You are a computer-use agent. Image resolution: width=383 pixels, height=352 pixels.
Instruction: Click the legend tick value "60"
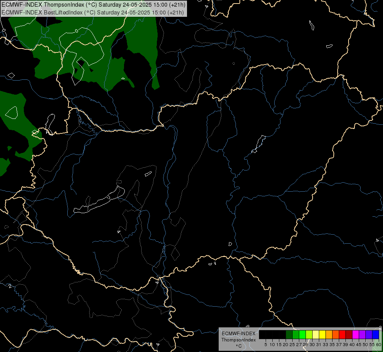tap(379, 345)
